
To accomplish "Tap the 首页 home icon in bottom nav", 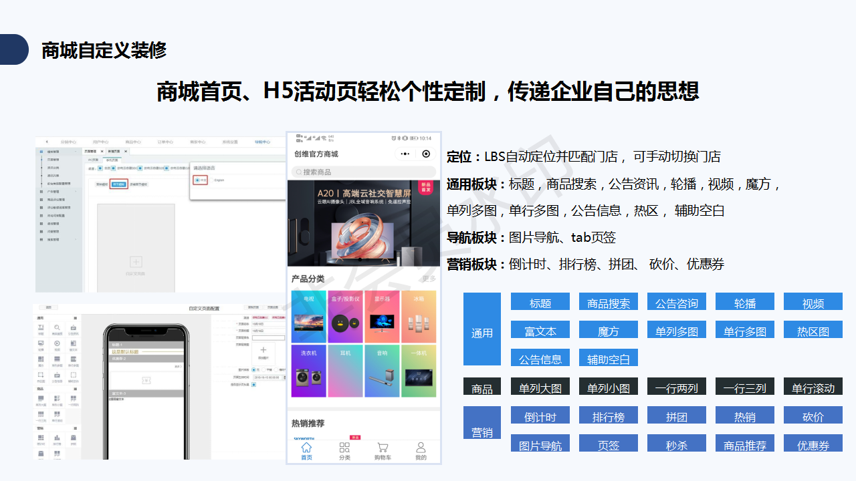I will tap(306, 451).
